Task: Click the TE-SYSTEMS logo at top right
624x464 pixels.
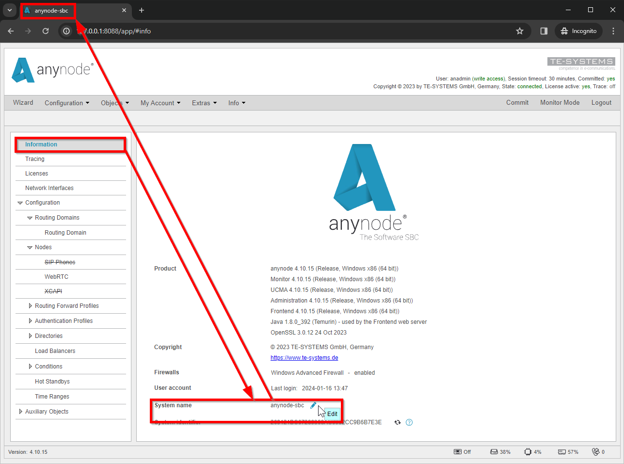Action: [x=580, y=62]
